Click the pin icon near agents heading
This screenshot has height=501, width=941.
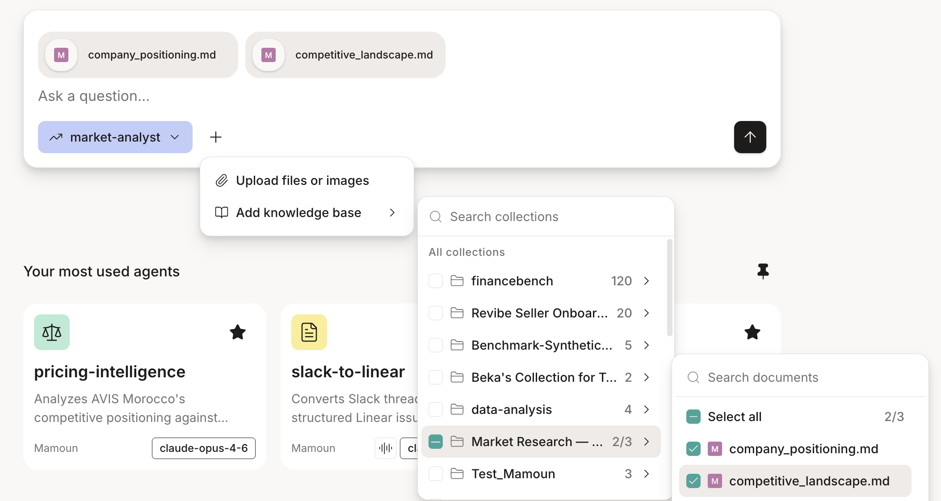763,271
